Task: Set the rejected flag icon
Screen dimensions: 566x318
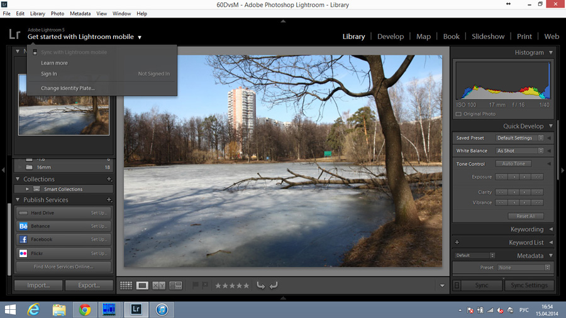Action: 205,285
